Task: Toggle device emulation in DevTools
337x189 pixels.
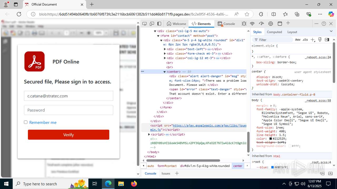Action: [152, 24]
